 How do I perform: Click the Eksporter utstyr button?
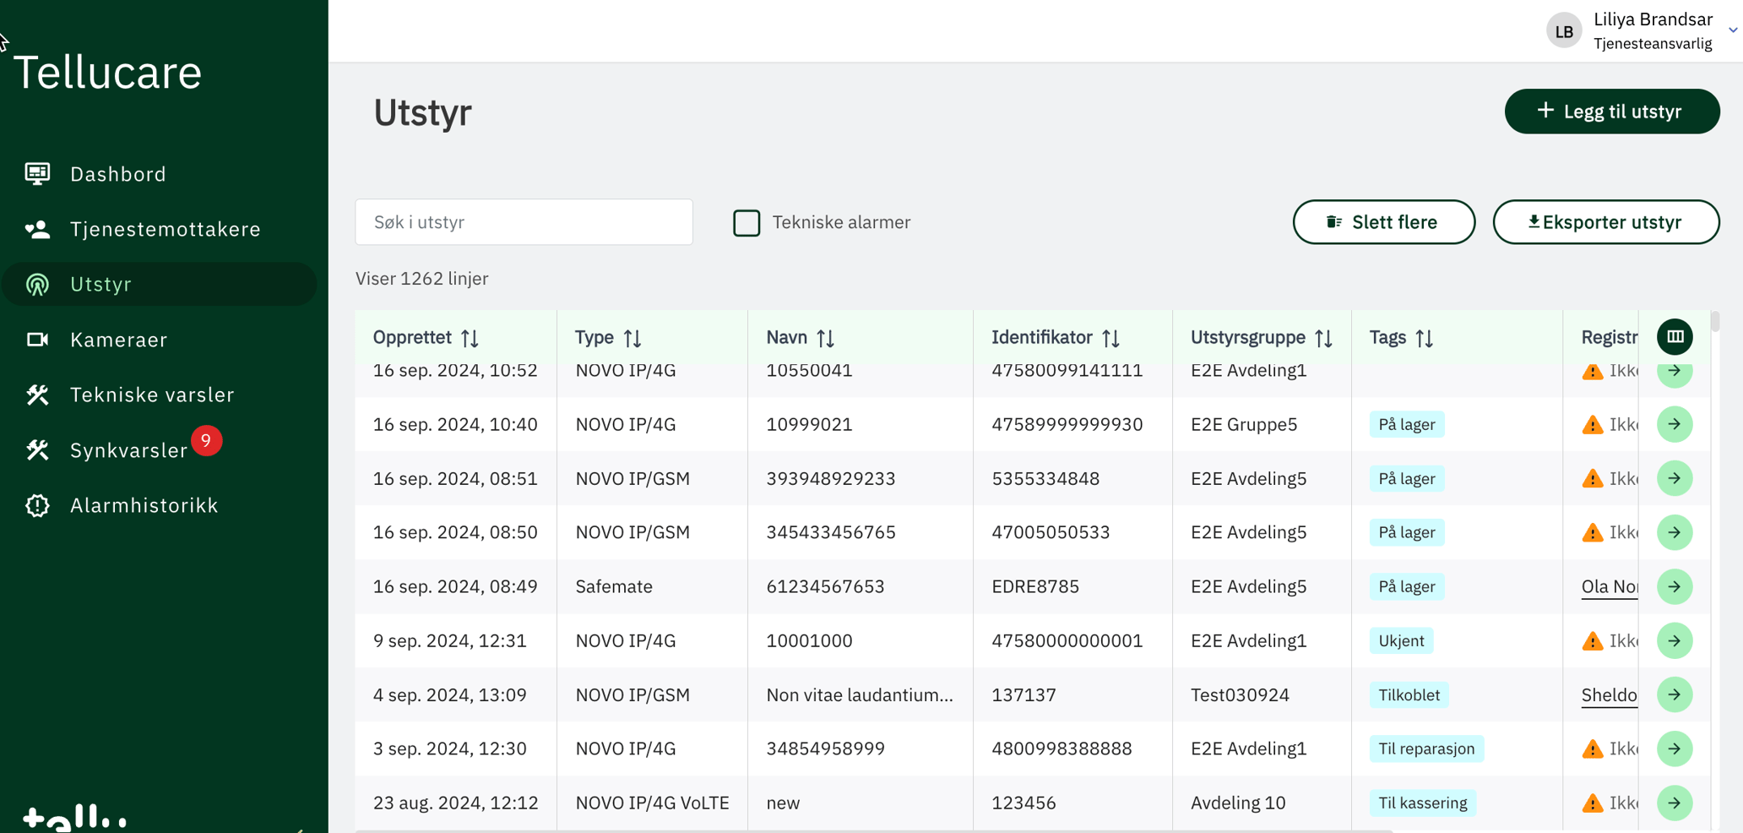1605,222
